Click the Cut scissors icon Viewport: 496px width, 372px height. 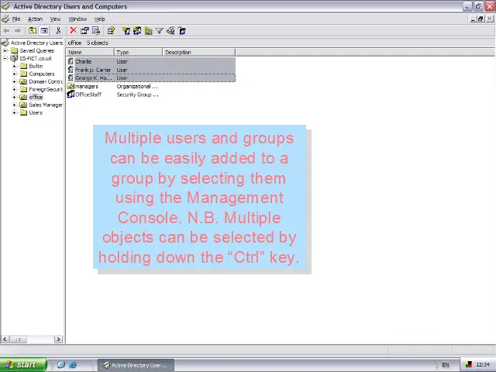coord(58,31)
